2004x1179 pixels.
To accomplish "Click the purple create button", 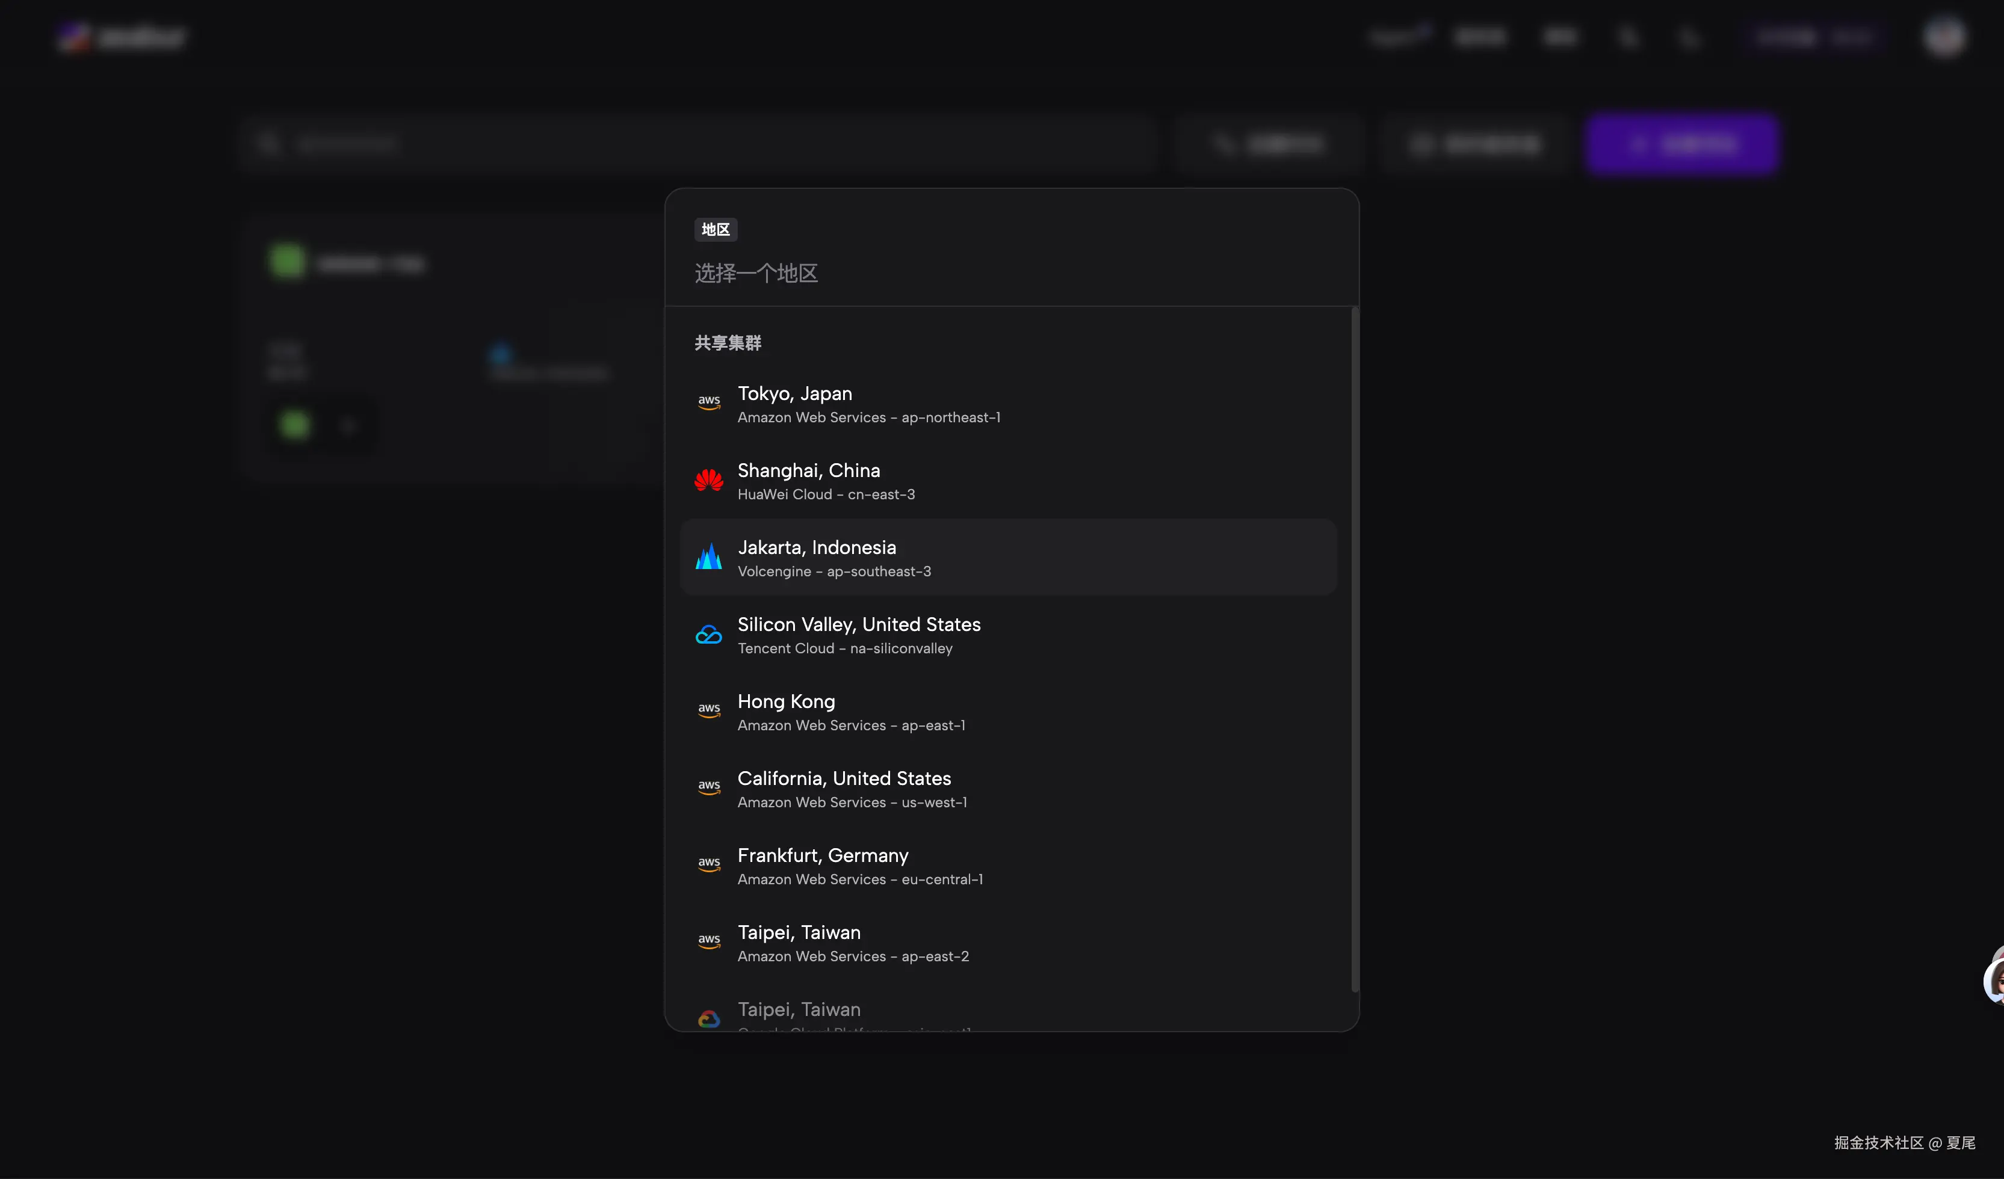I will point(1681,145).
